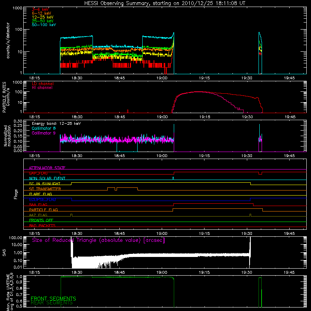Click the AAZ_FLAG pulse near 18:28
The width and height of the screenshot is (311, 311).
(72, 215)
